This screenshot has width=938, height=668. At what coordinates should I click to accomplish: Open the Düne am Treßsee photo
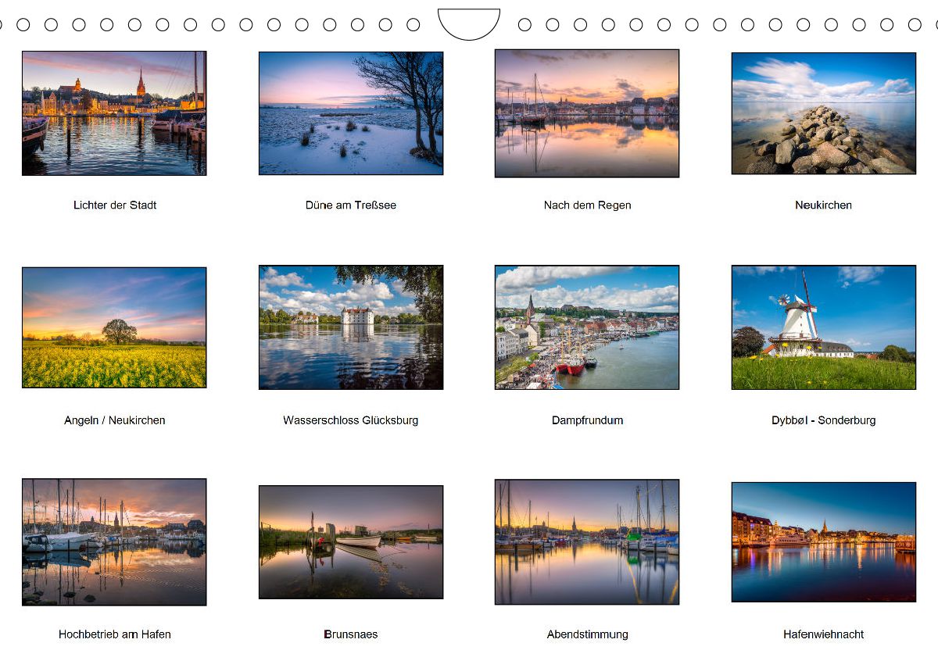(351, 113)
